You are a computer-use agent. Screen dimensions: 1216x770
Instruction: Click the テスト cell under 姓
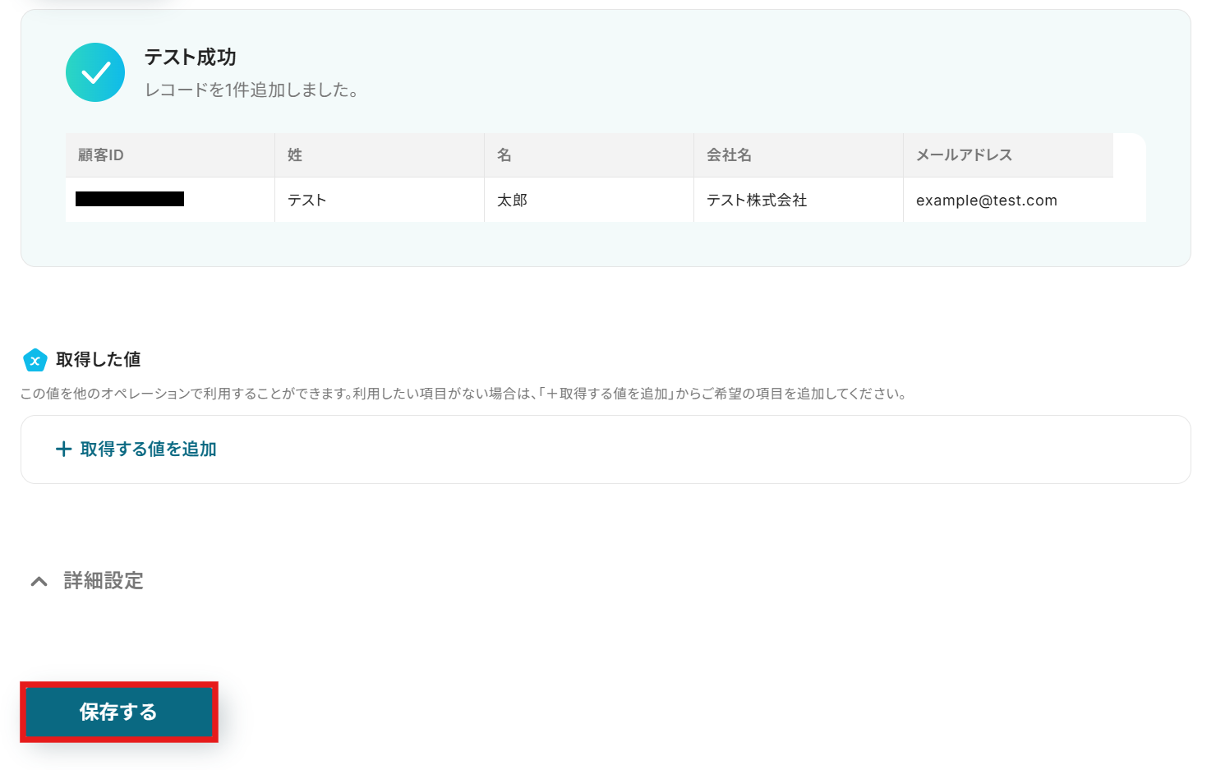pos(380,200)
